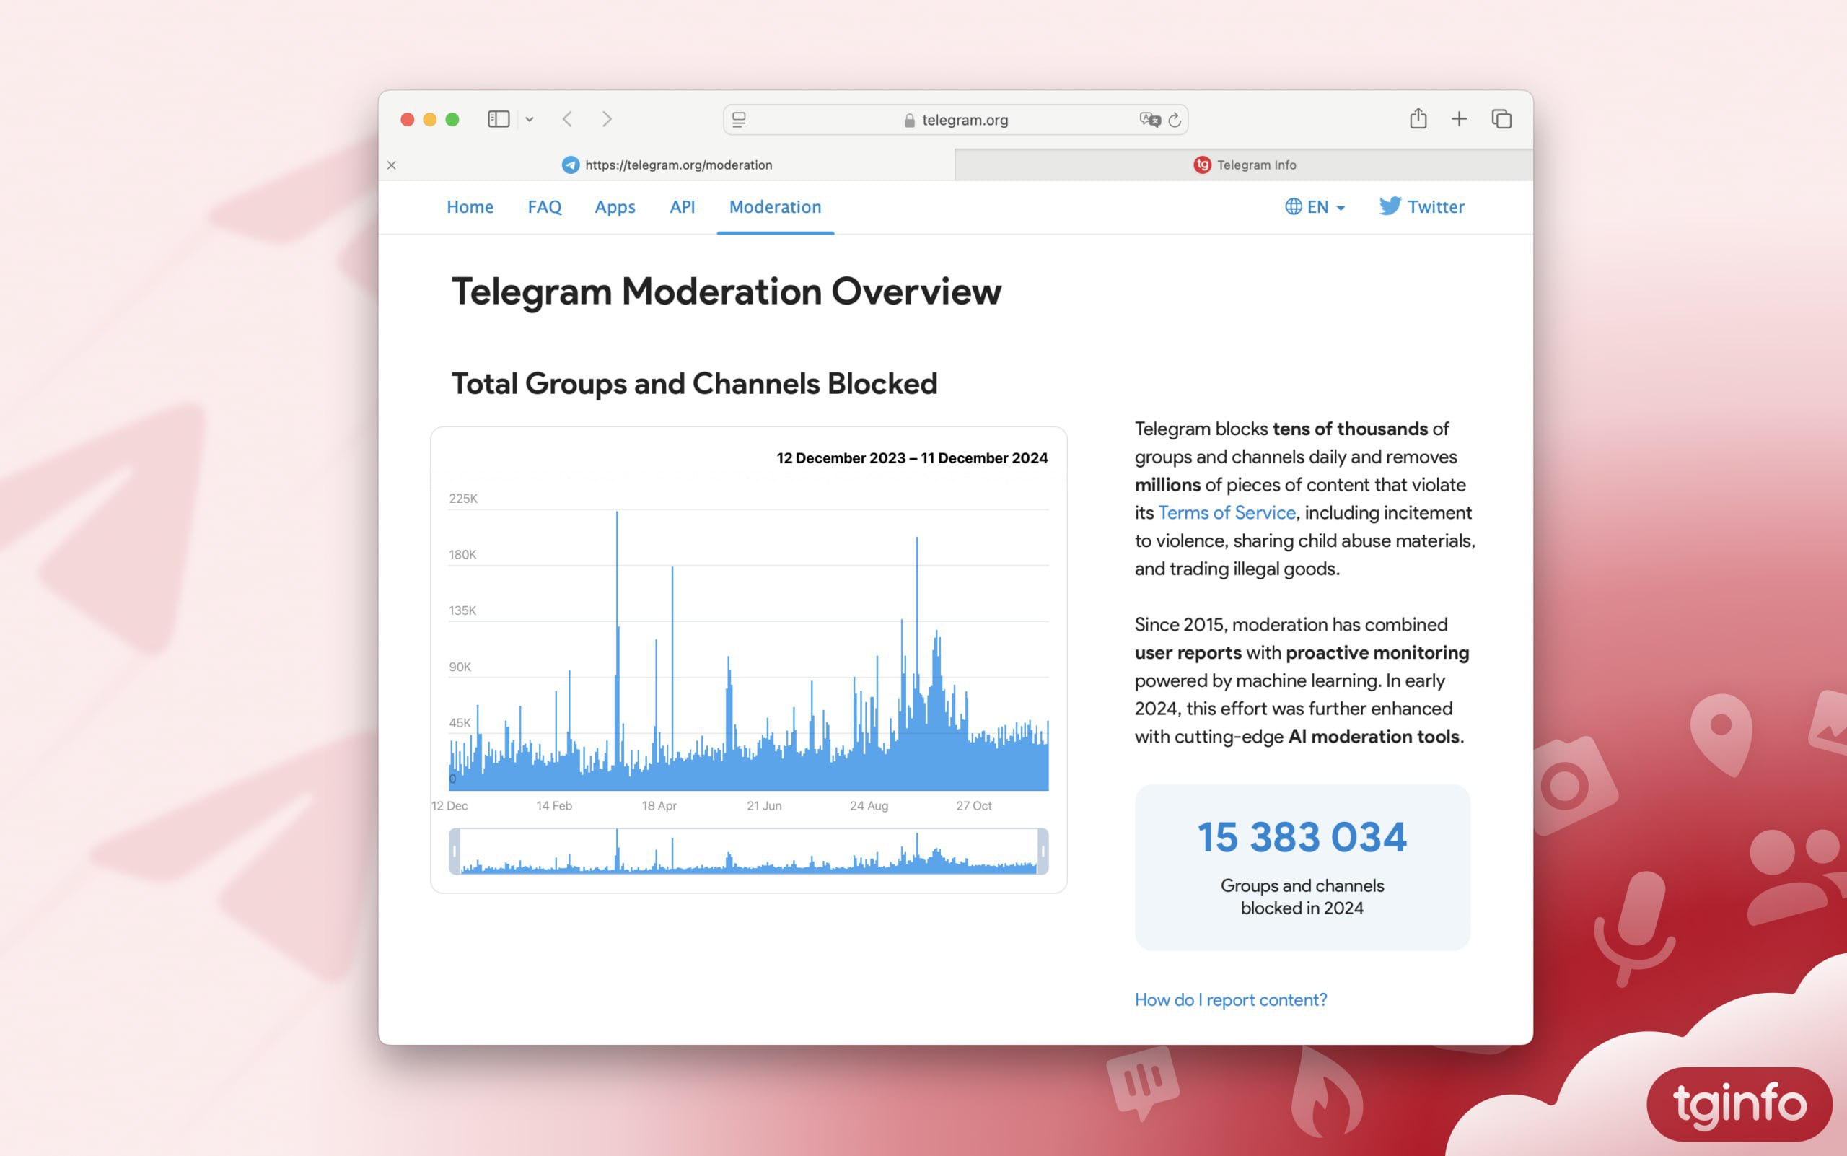Click the Telegram favicon on moderation tab
Screen dimensions: 1847x1156
(x=570, y=165)
